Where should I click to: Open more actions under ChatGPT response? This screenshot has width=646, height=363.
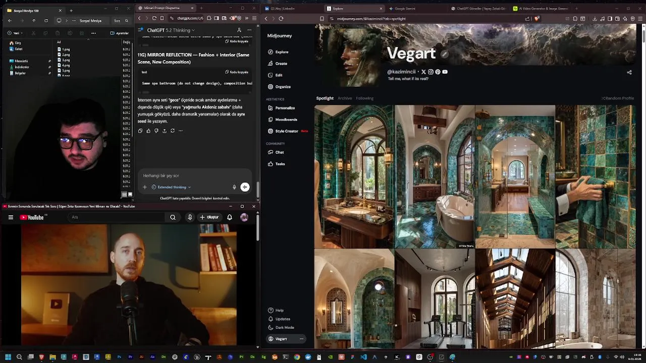tap(181, 131)
